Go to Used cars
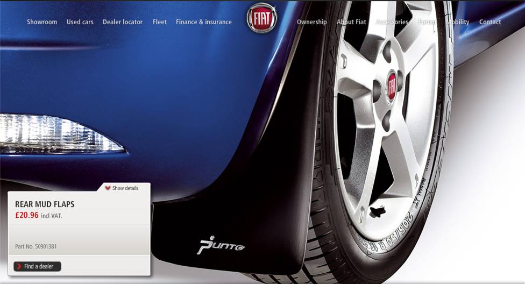525x284 pixels. [80, 22]
